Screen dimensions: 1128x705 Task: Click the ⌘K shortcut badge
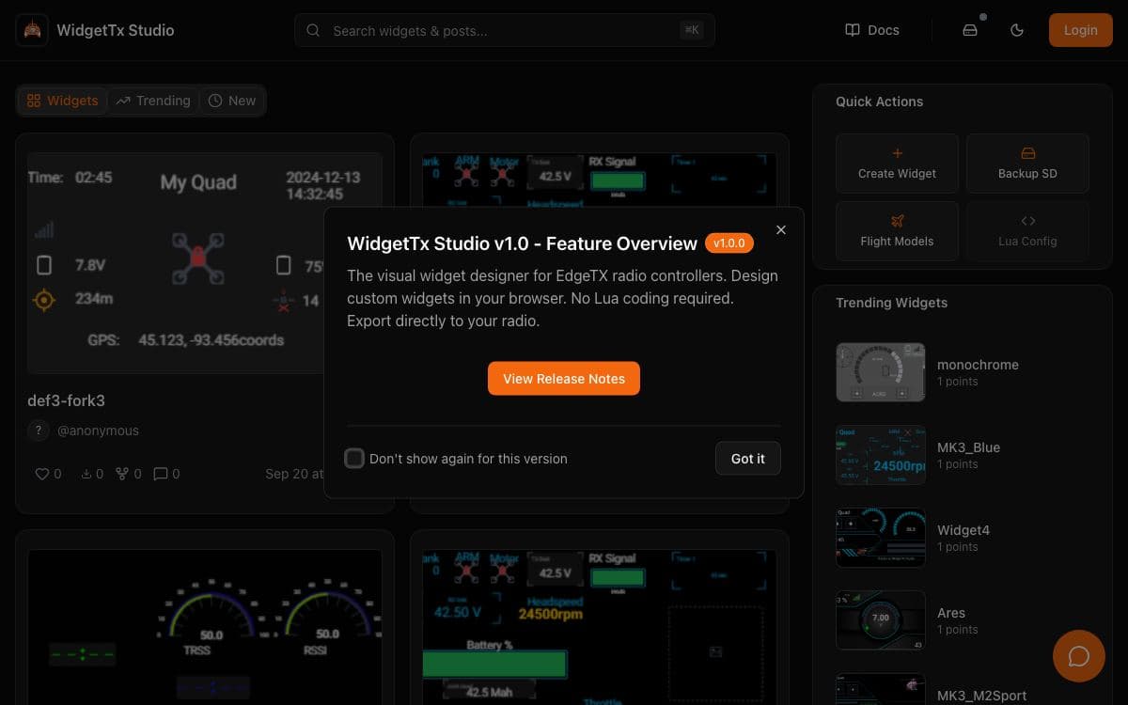(692, 30)
